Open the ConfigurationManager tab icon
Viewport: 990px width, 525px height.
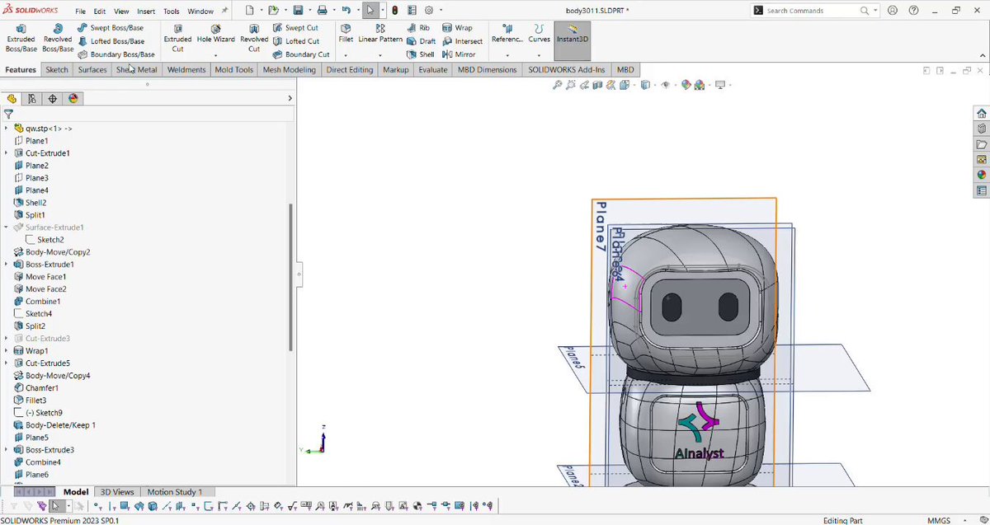coord(52,99)
